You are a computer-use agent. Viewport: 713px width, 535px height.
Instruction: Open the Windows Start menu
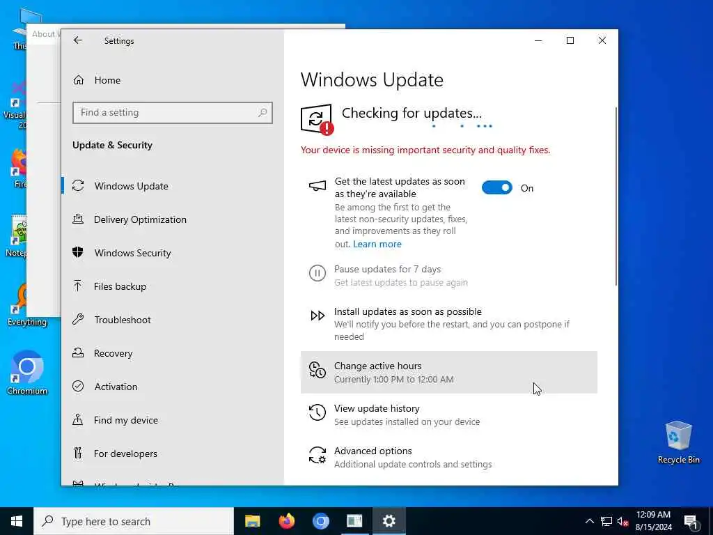pyautogui.click(x=17, y=521)
